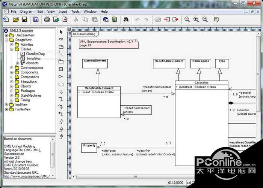Expand the Communications folder node
The width and height of the screenshot is (263, 188).
coord(12,68)
